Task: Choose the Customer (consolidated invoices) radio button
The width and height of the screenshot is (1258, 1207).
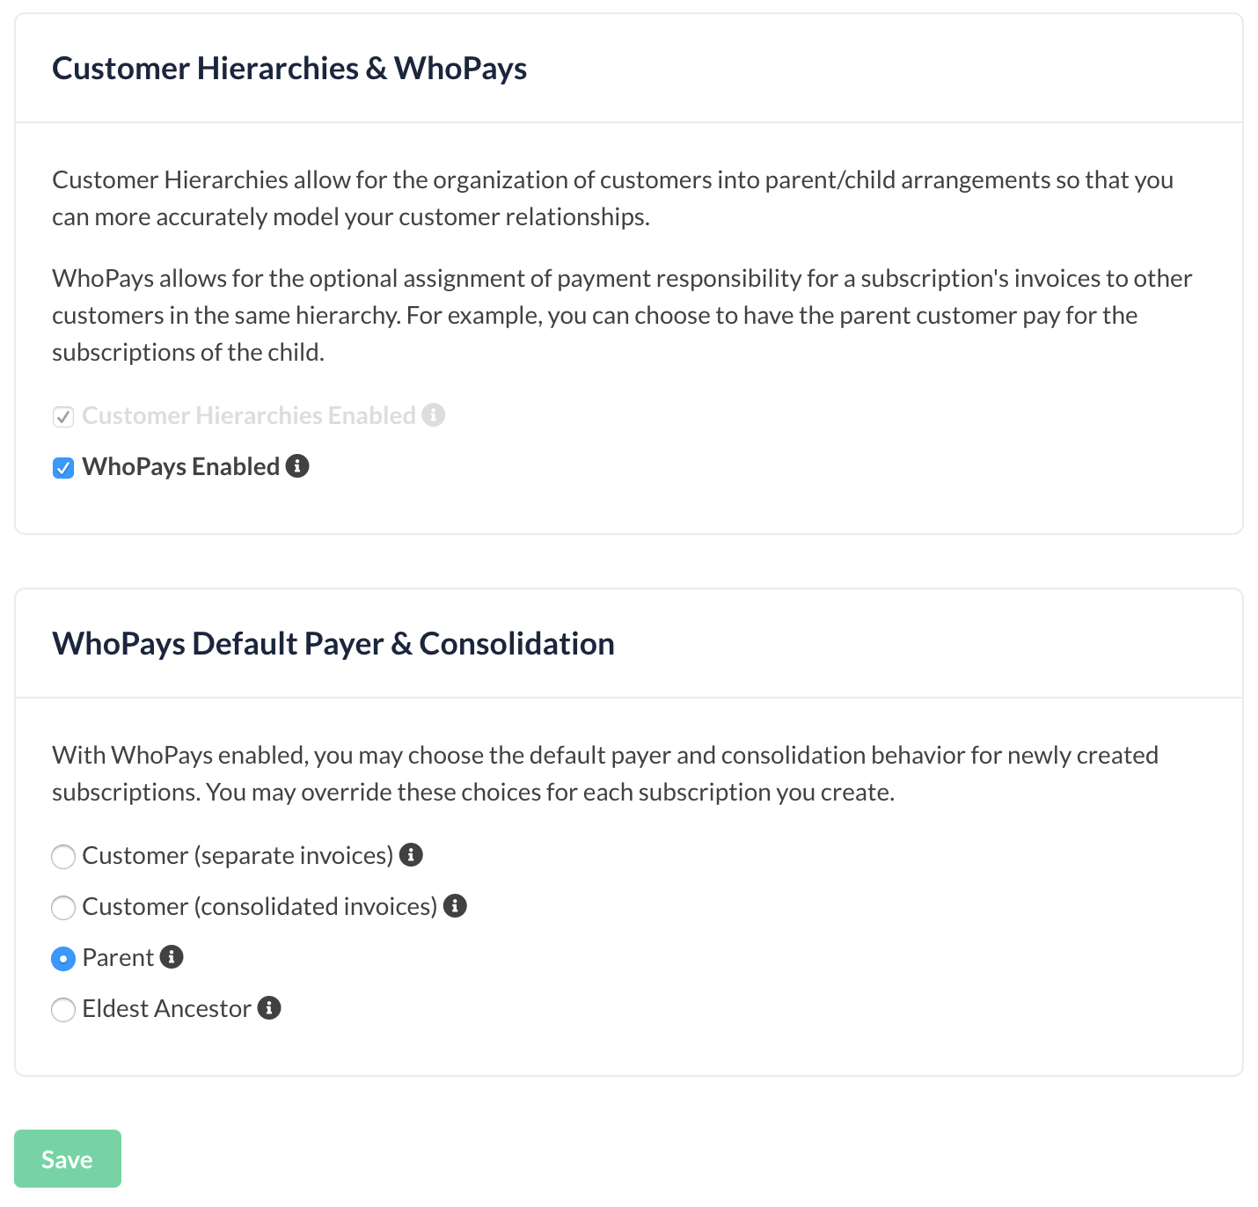Action: pyautogui.click(x=63, y=907)
